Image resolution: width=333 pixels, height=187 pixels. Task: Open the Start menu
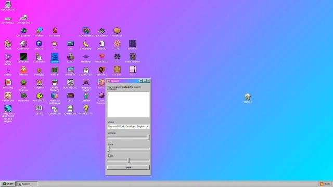[8, 184]
